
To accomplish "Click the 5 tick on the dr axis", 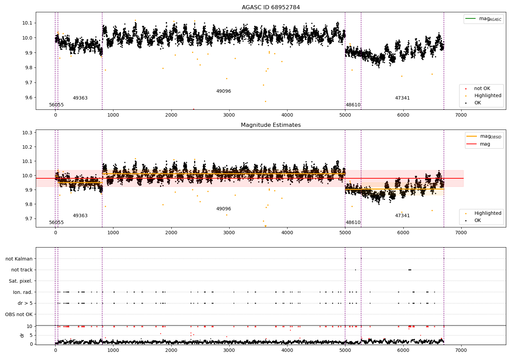I will click(31, 335).
